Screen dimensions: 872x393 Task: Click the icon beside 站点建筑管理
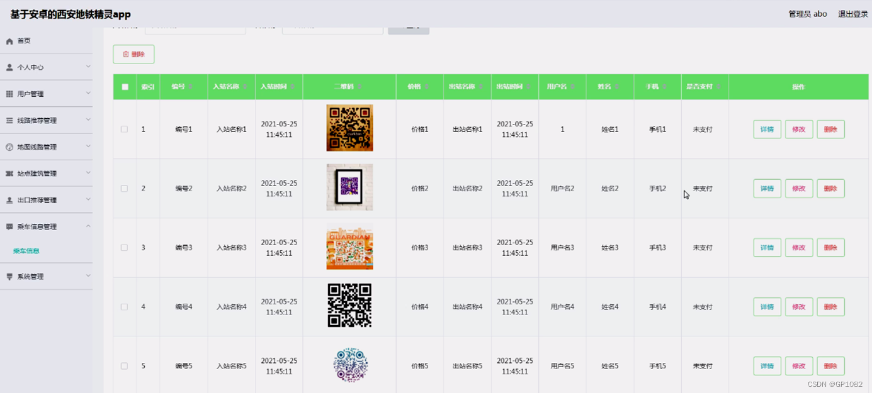click(9, 174)
